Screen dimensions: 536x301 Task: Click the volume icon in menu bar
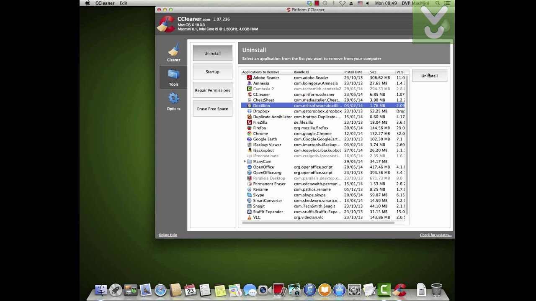367,3
